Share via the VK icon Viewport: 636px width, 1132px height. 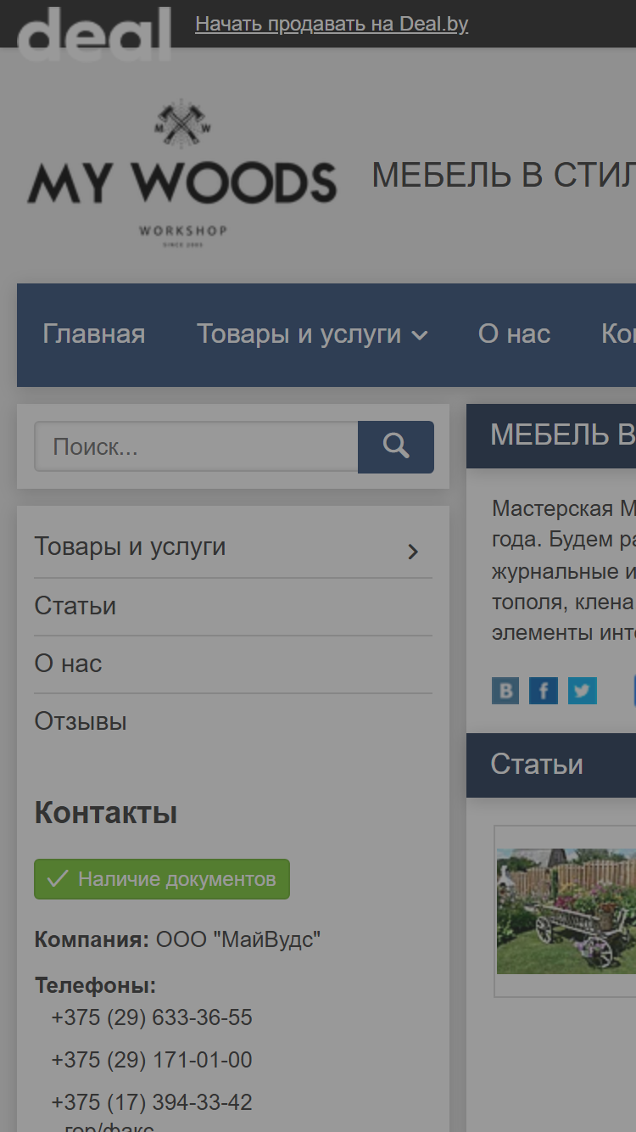(x=505, y=691)
